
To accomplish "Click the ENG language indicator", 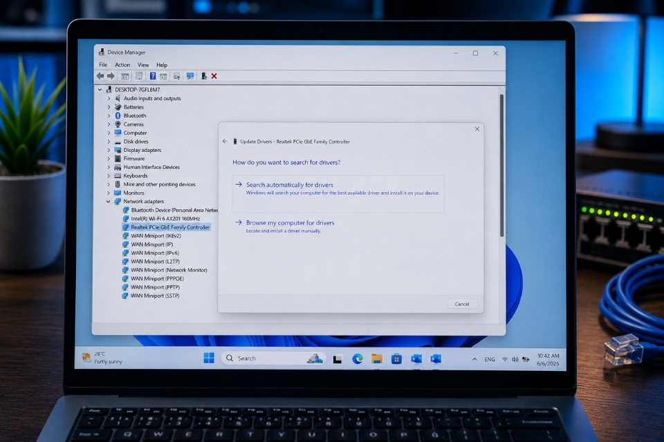I will (x=490, y=359).
